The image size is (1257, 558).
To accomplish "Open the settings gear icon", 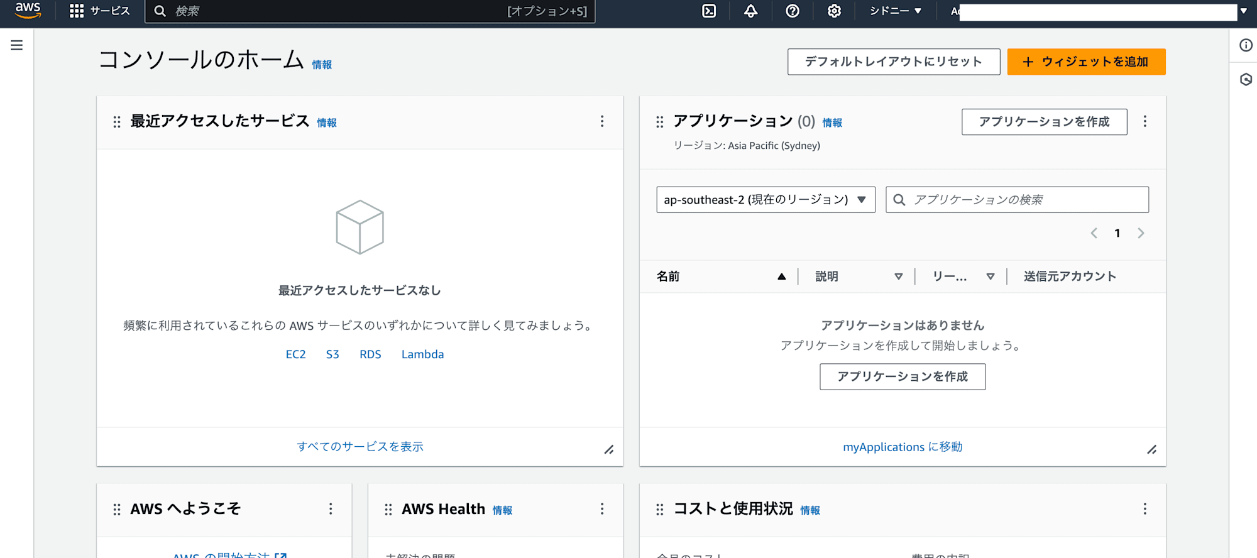I will [834, 11].
